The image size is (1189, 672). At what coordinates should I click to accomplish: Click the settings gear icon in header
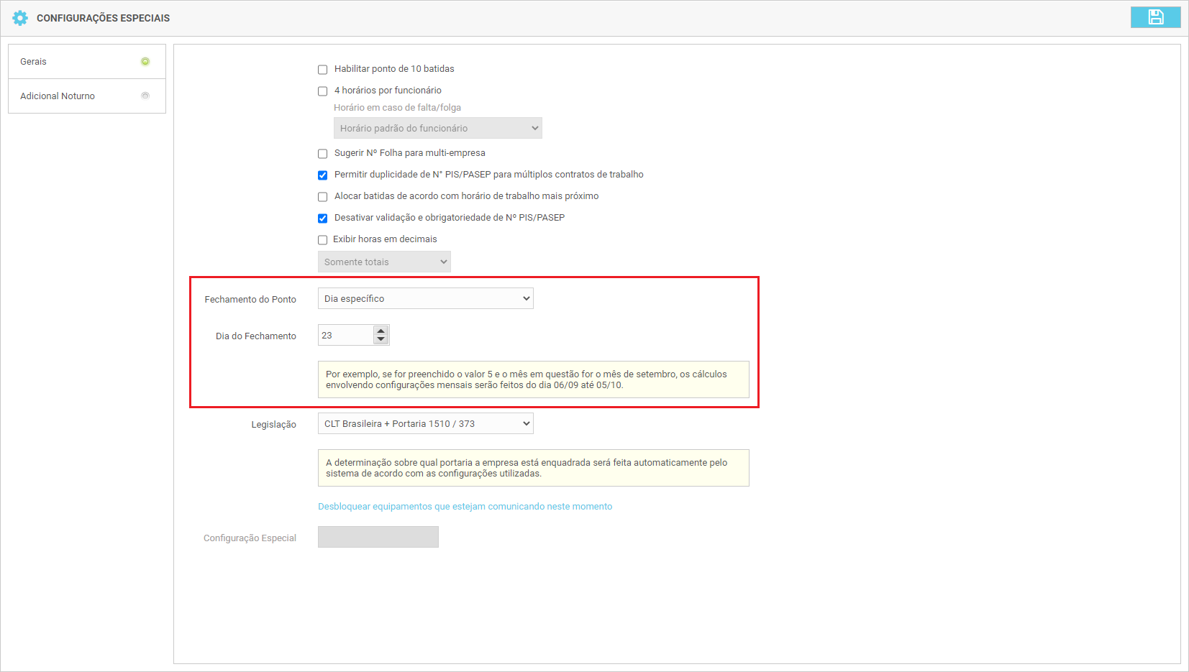20,18
